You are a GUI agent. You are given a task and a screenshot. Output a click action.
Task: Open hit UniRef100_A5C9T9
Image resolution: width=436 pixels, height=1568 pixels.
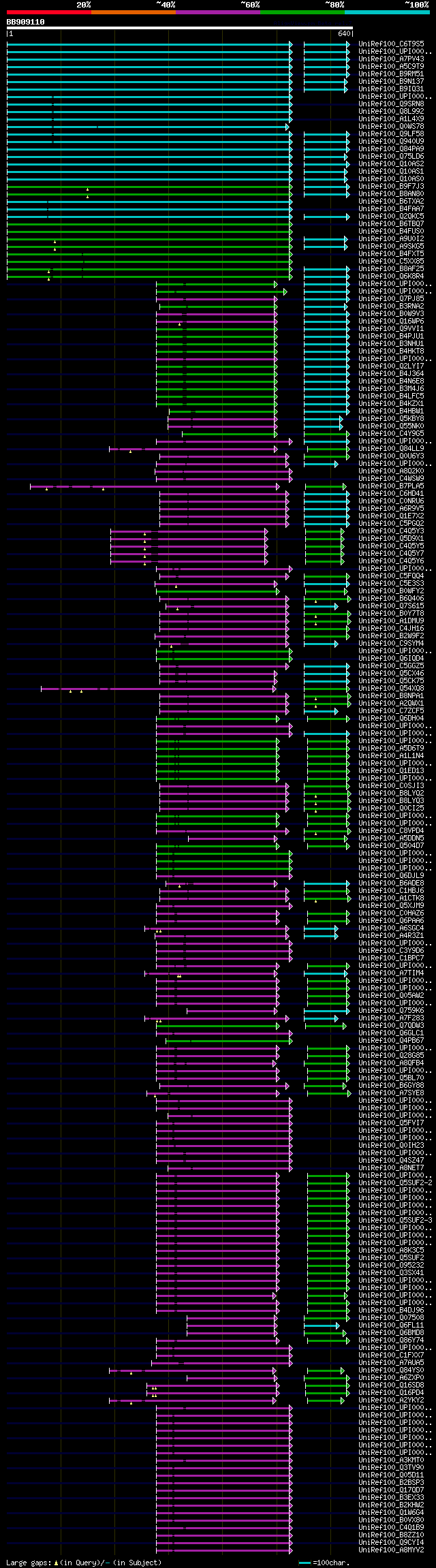[x=391, y=66]
